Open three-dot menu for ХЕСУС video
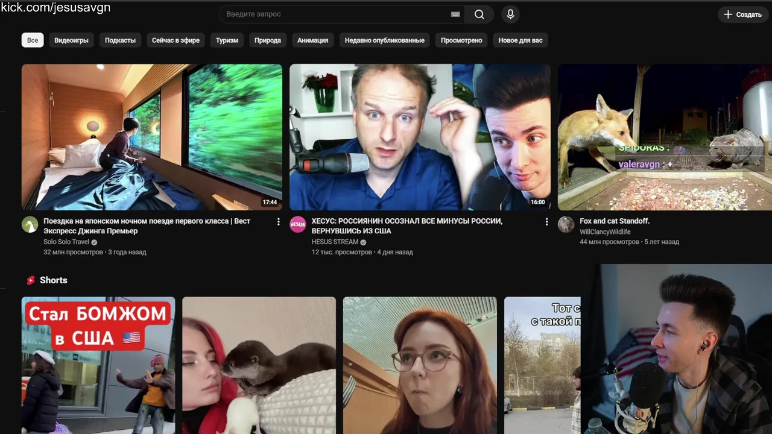Screen dimensions: 772x434 546,222
